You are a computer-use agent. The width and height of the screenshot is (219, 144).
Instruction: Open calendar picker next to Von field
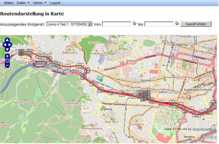click(x=134, y=23)
